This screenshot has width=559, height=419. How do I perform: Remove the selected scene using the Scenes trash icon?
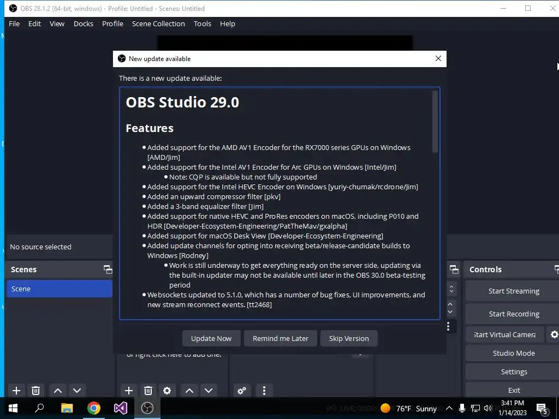35,391
